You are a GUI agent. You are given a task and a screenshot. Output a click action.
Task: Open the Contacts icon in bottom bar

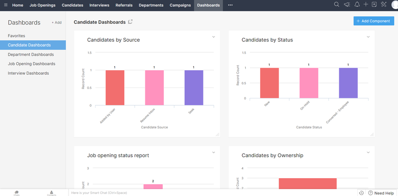[52, 193]
